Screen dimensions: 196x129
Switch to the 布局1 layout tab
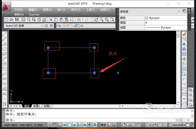point(36,106)
